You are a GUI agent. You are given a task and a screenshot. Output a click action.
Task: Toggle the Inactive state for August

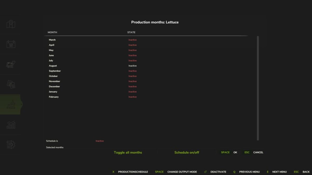(132, 66)
